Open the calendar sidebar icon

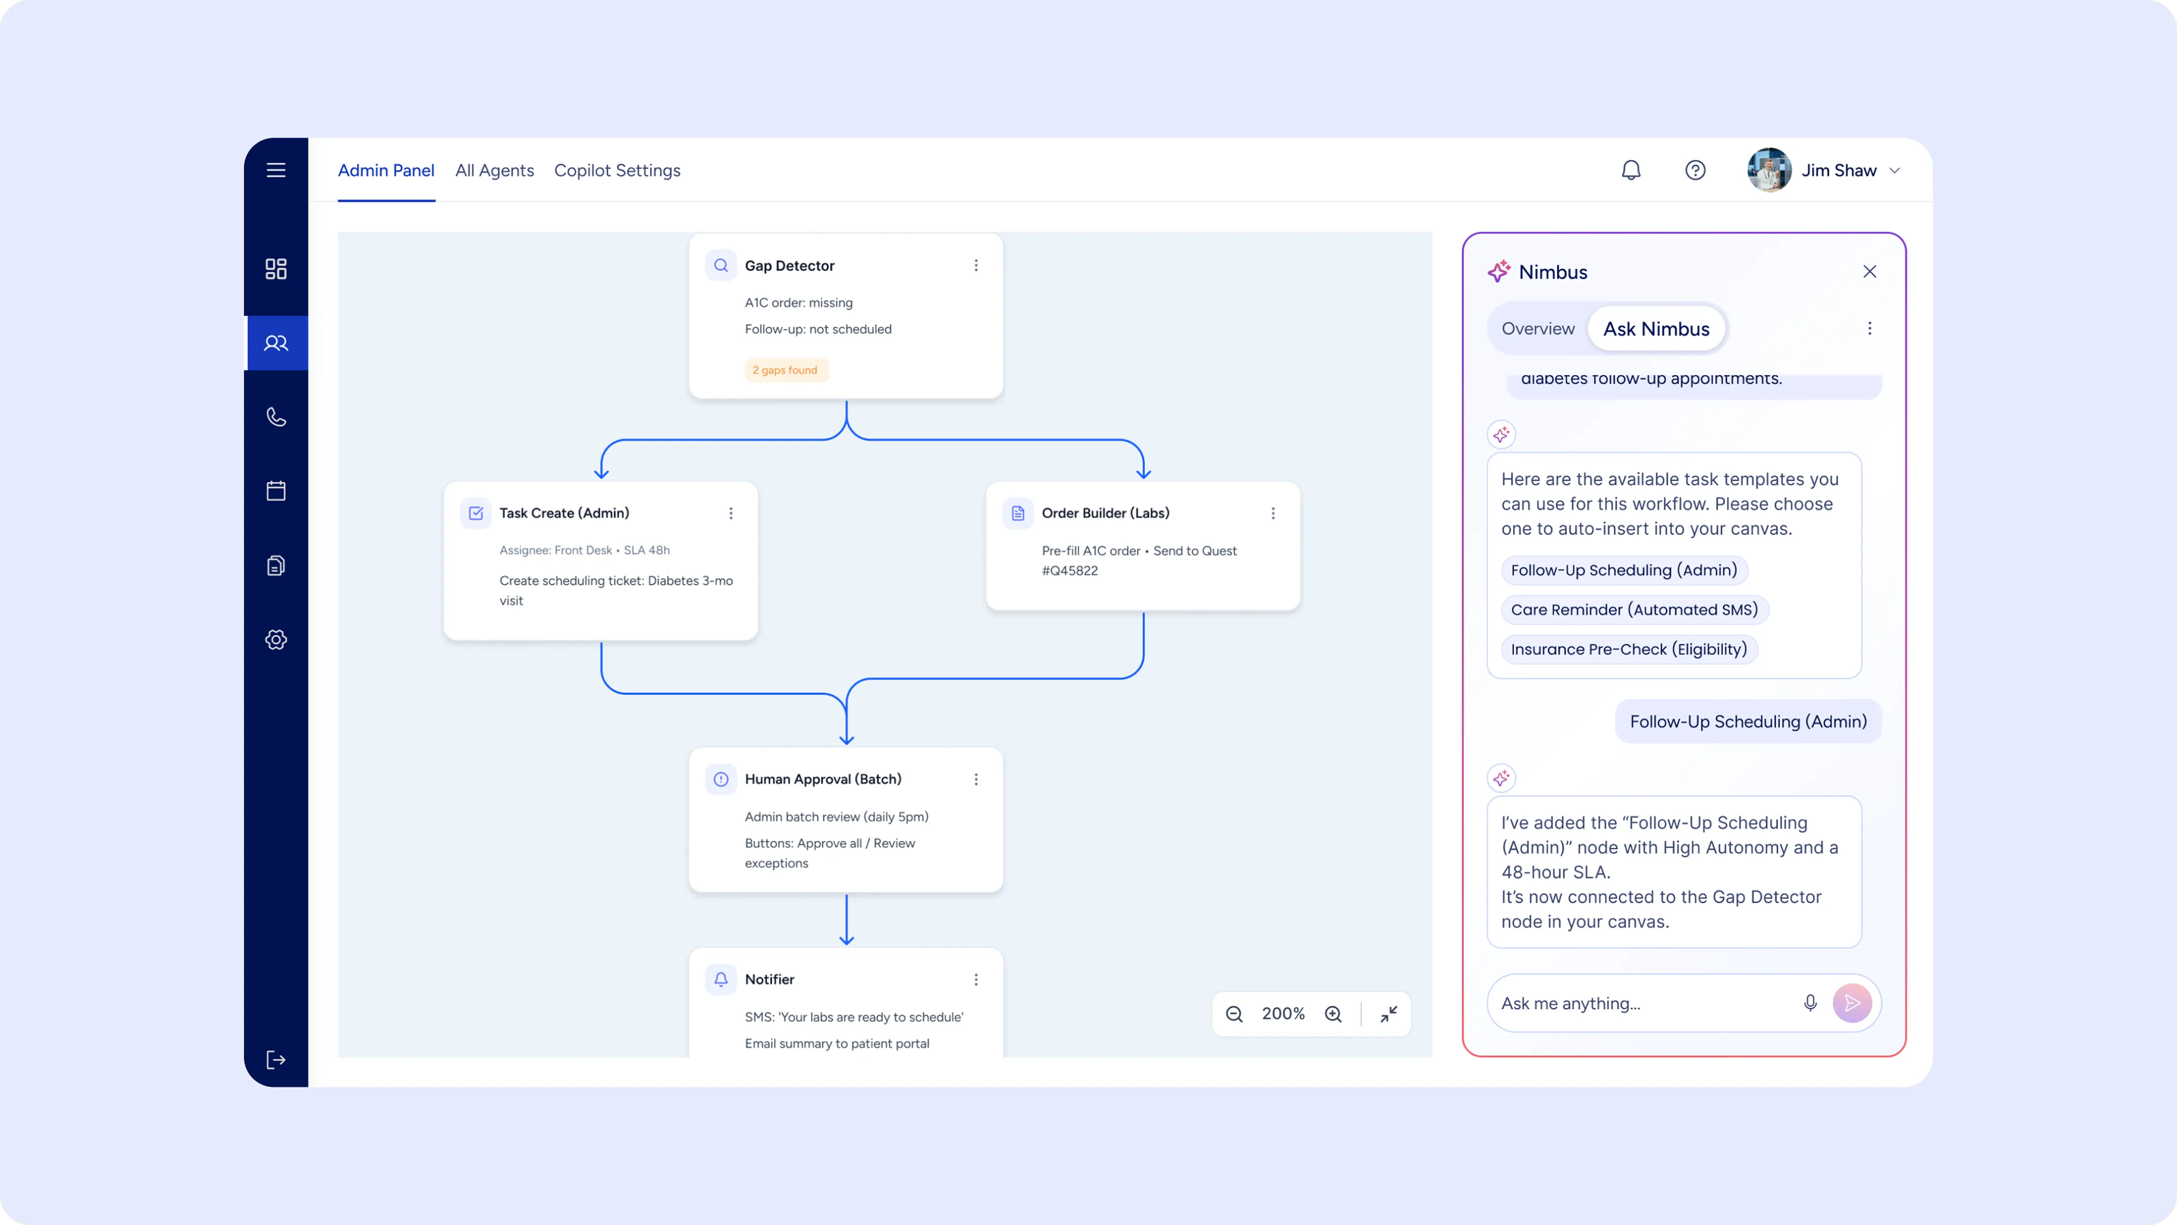(275, 491)
